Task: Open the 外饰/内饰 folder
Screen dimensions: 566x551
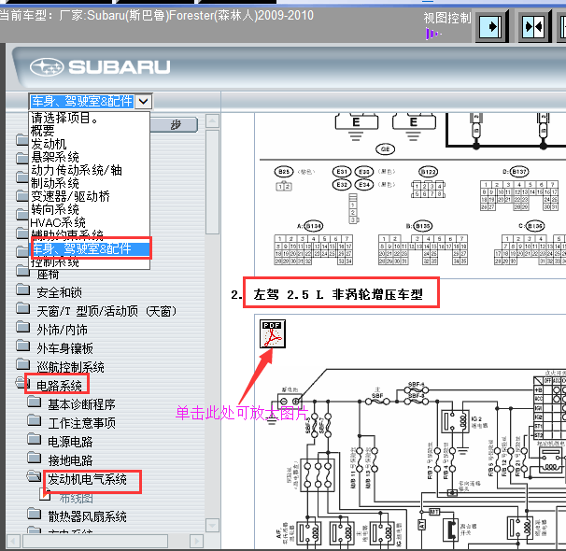Action: pos(62,330)
